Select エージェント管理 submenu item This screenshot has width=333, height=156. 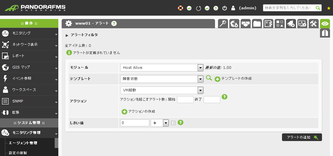pyautogui.click(x=23, y=143)
